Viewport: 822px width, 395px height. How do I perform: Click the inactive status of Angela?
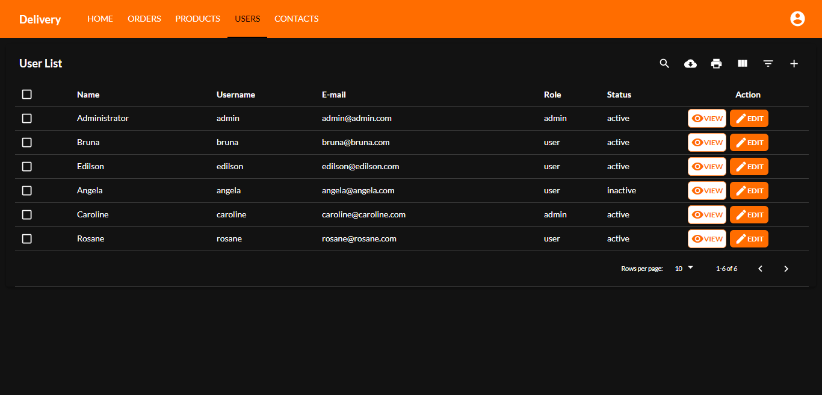tap(622, 191)
